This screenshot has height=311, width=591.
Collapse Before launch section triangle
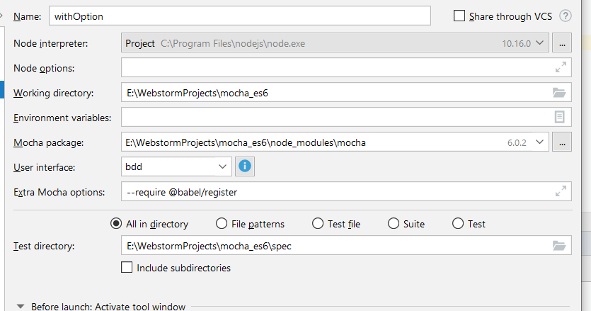21,306
